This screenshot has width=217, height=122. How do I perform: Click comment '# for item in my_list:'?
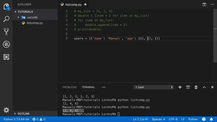(94, 20)
